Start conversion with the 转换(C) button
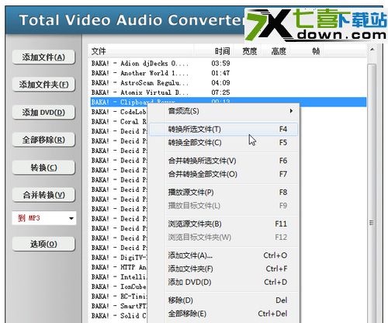Image resolution: width=388 pixels, height=323 pixels. (x=43, y=168)
